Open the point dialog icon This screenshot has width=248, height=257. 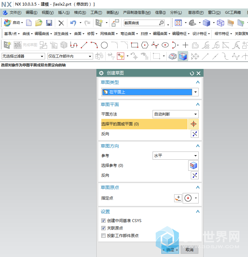pyautogui.click(x=178, y=198)
